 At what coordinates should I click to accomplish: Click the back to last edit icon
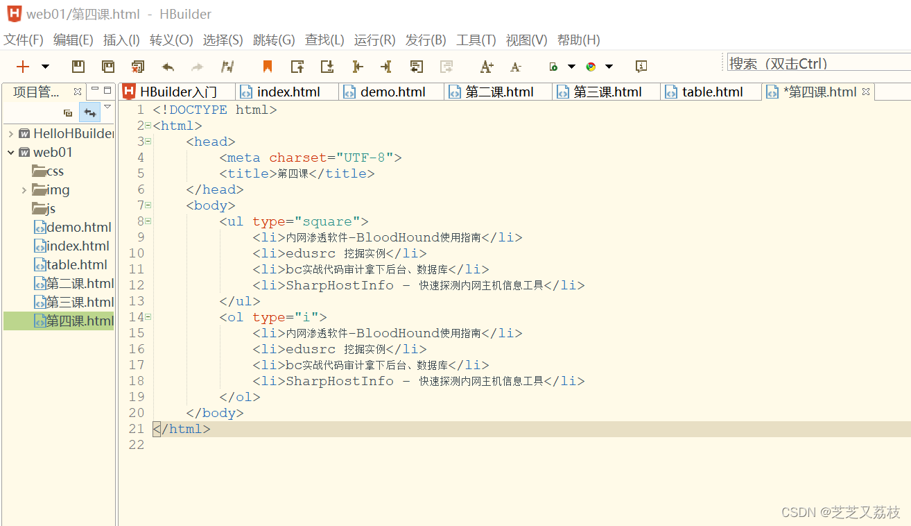(x=417, y=67)
